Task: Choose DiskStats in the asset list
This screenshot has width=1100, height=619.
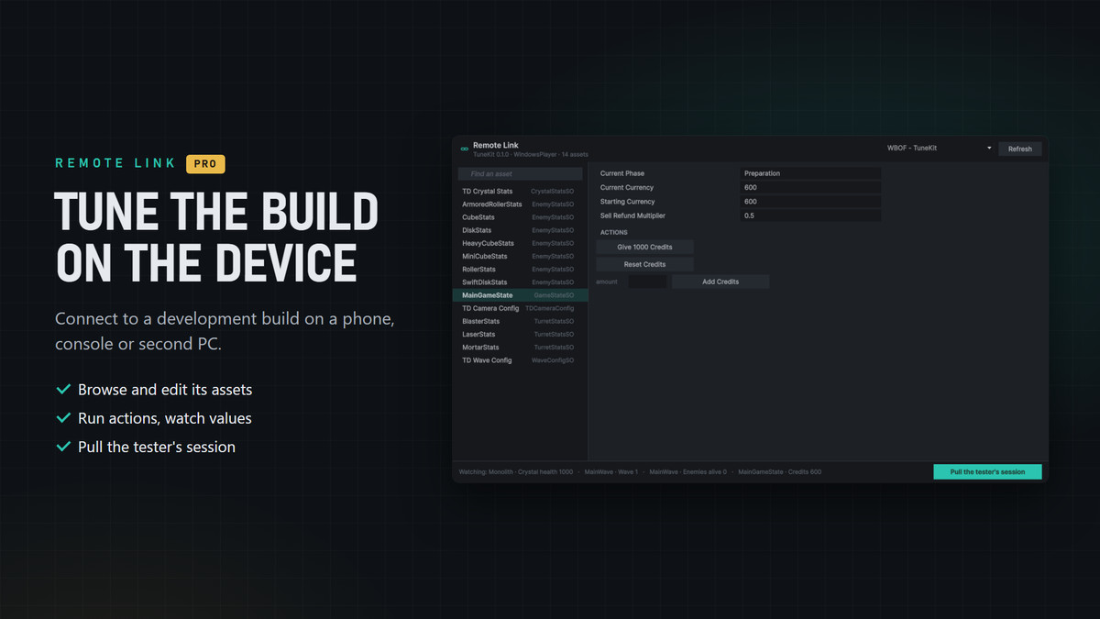Action: [520, 230]
